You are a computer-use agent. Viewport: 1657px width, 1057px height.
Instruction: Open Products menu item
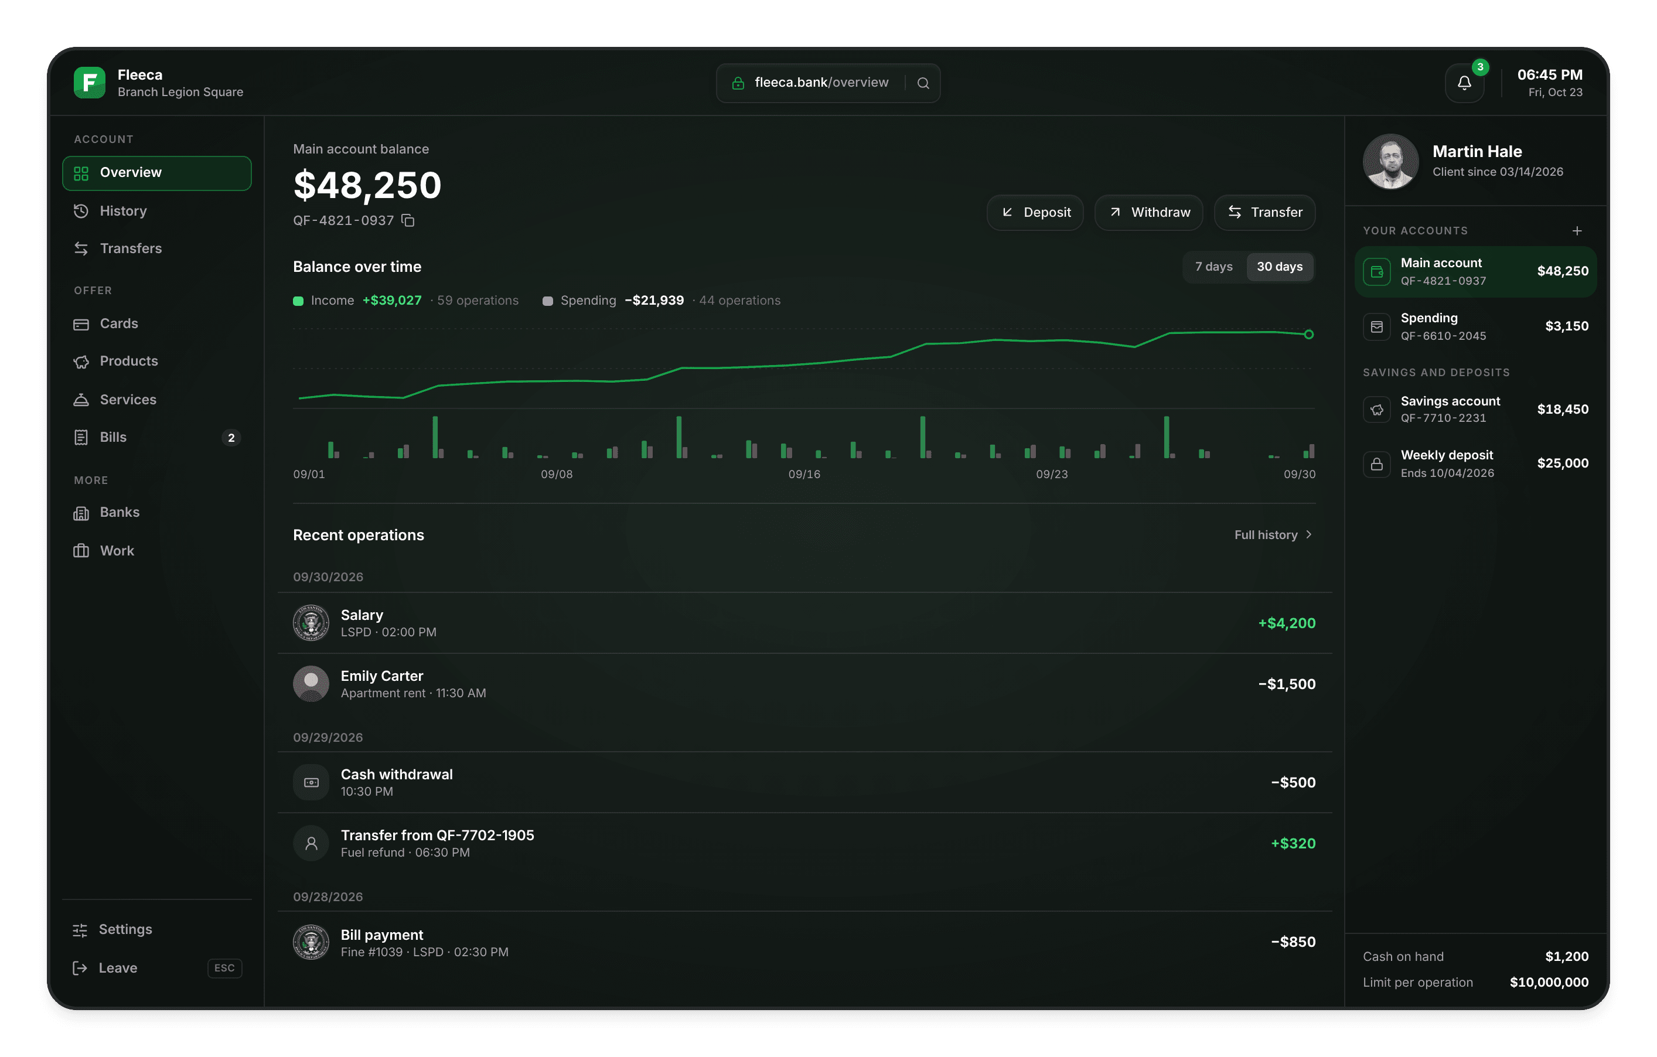pos(157,362)
